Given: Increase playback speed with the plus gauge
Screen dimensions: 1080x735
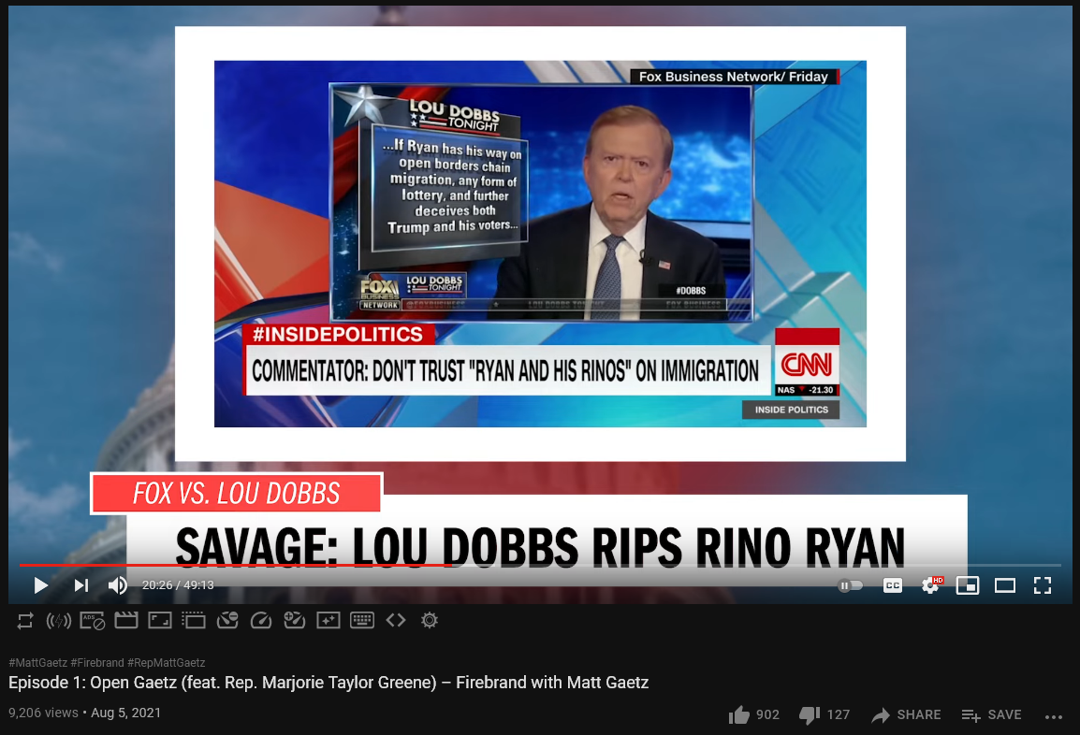Looking at the screenshot, I should click(295, 621).
